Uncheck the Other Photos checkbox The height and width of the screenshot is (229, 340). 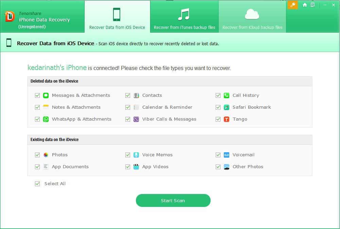pos(218,167)
